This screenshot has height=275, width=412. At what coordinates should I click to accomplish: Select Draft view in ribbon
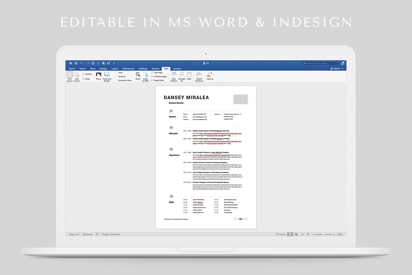click(86, 79)
